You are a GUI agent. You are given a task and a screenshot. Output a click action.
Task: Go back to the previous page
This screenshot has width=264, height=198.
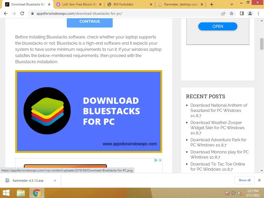[6, 13]
